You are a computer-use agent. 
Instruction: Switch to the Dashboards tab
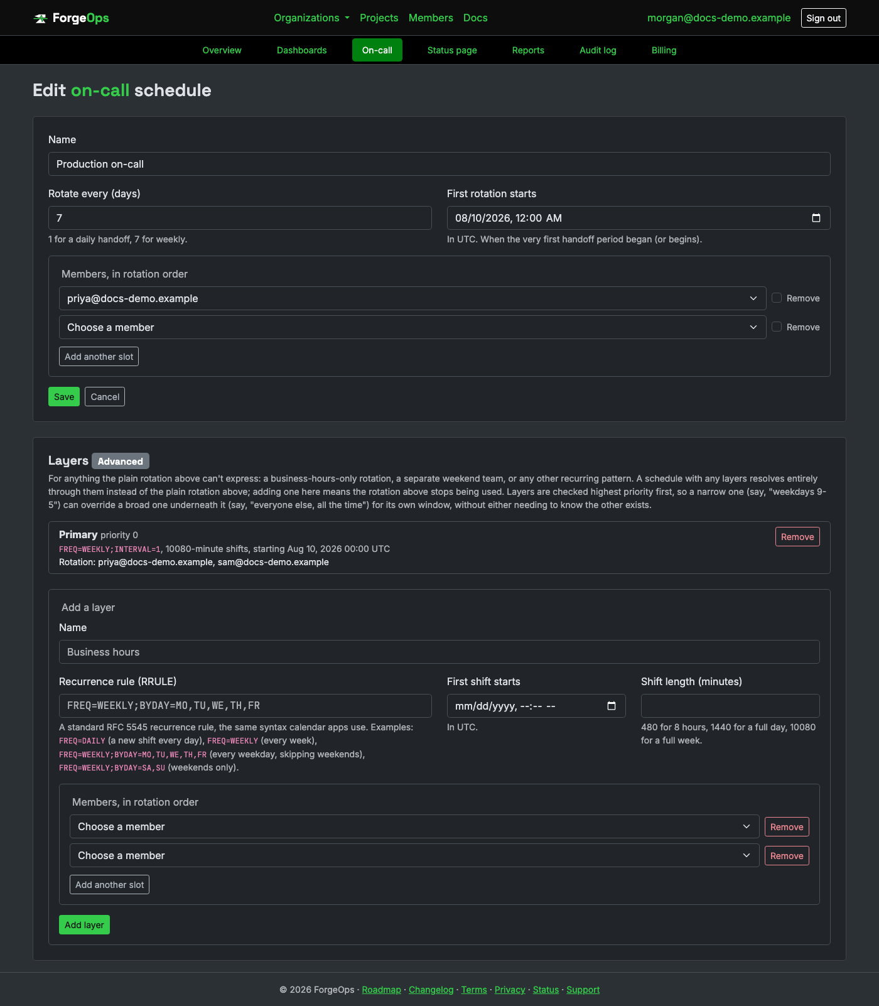click(301, 50)
